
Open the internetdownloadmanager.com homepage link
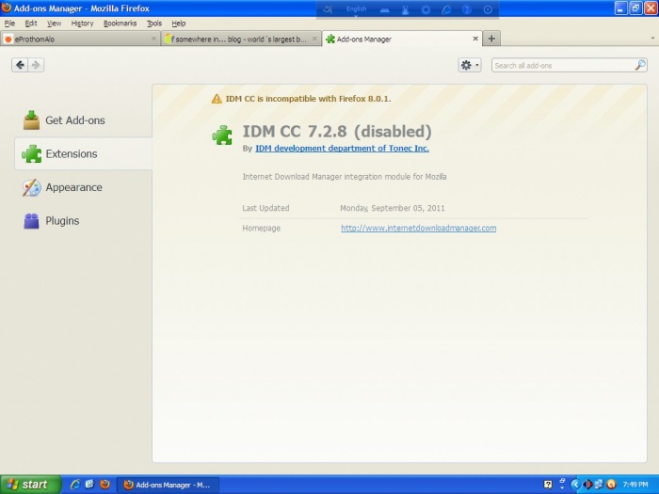[x=419, y=228]
